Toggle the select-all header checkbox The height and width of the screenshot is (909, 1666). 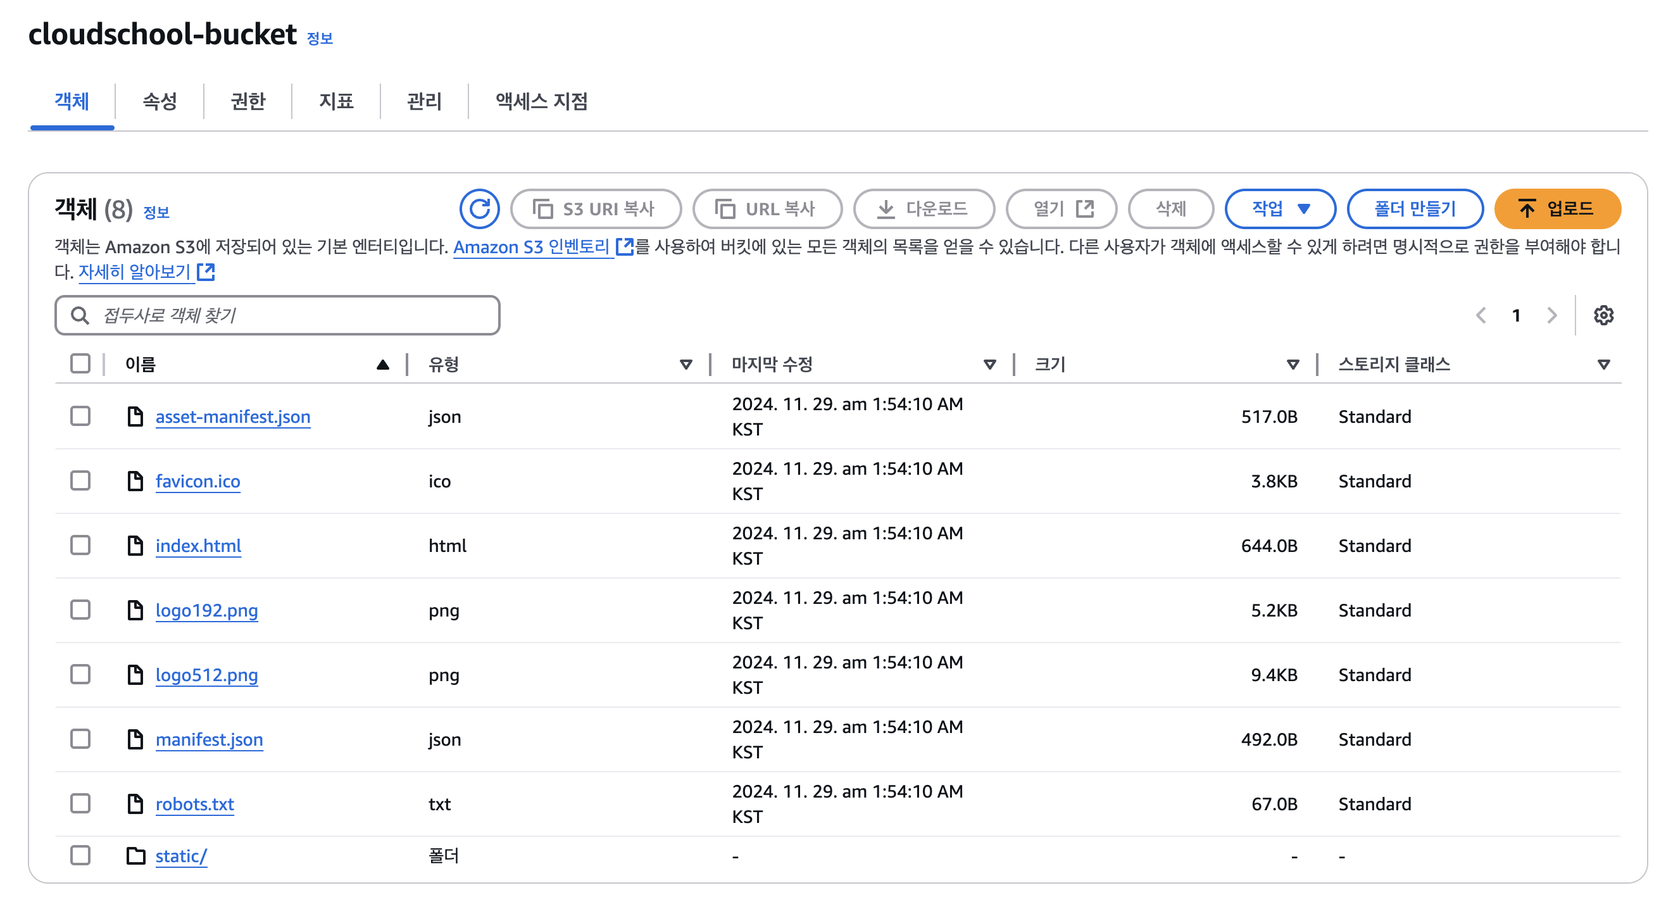tap(80, 363)
